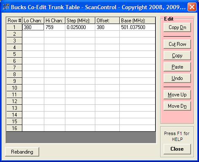Select the Hi Chan cell containing 759
199x162 pixels.
coord(55,27)
